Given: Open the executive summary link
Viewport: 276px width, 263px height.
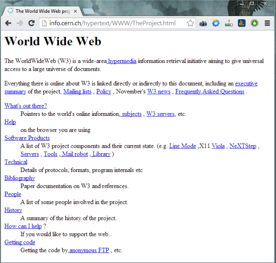Looking at the screenshot, I should coord(246,83).
